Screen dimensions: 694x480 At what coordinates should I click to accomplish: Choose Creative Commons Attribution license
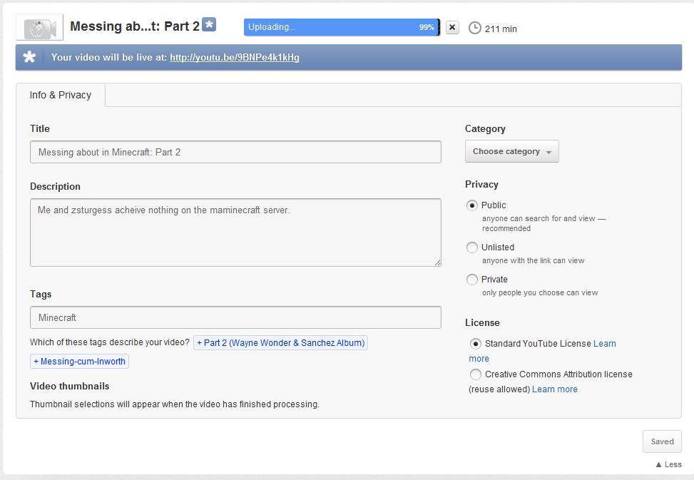tap(475, 374)
